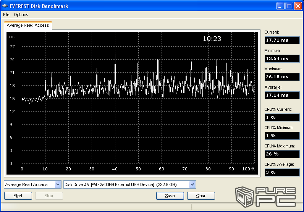Click the 100 % label on graph axis
Image resolution: width=304 pixels, height=212 pixels.
(249, 169)
